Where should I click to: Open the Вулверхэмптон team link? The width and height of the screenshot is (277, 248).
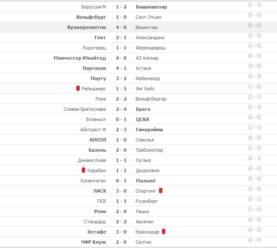point(87,27)
